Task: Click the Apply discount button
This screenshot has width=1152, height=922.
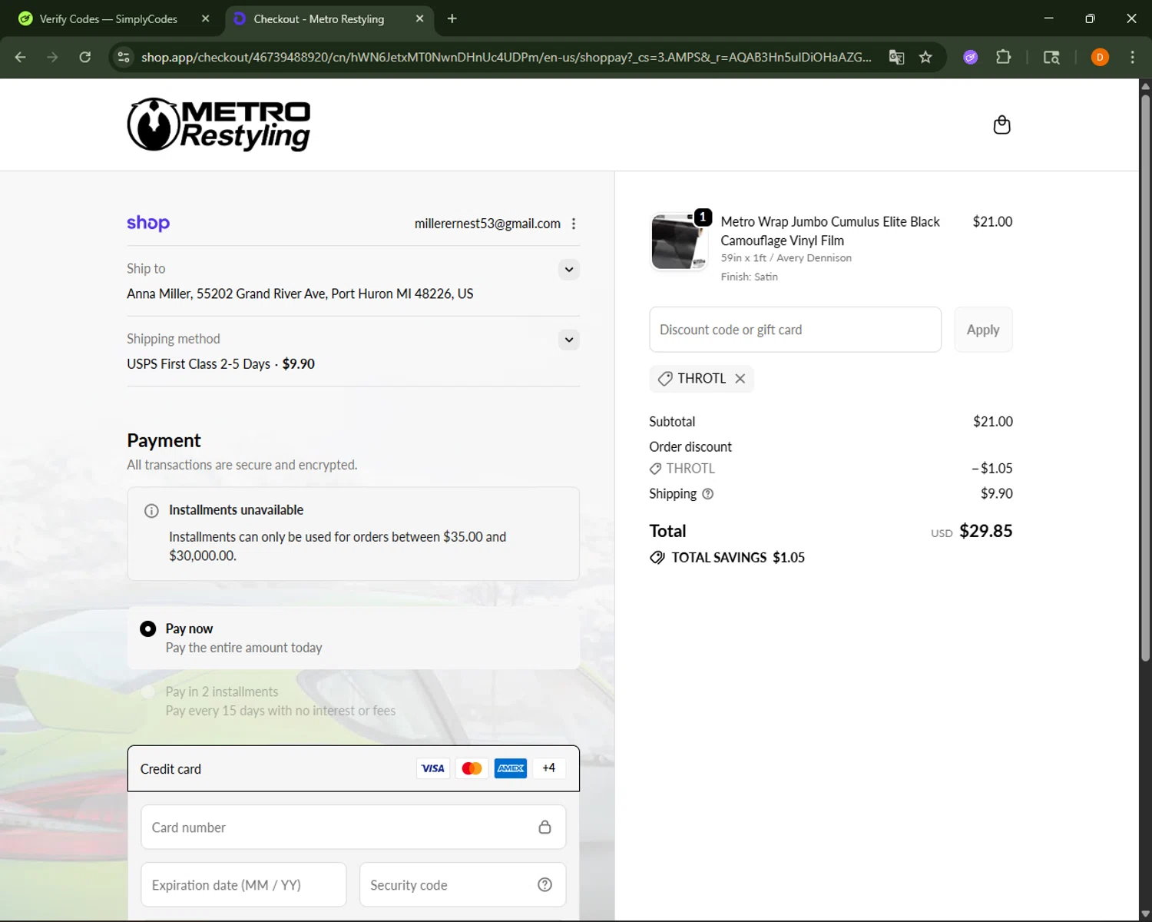Action: [x=983, y=330]
